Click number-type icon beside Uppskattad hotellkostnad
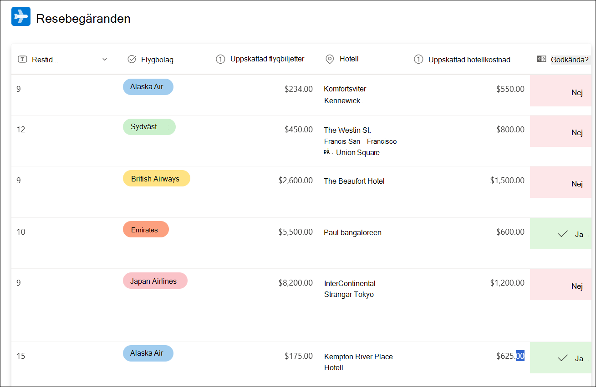Image resolution: width=596 pixels, height=387 pixels. coord(418,59)
